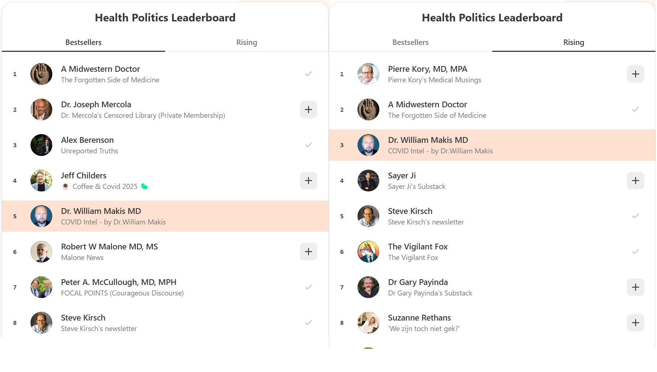Viewport: 657px width, 372px height.
Task: Open Malone News publication link
Action: coord(82,258)
